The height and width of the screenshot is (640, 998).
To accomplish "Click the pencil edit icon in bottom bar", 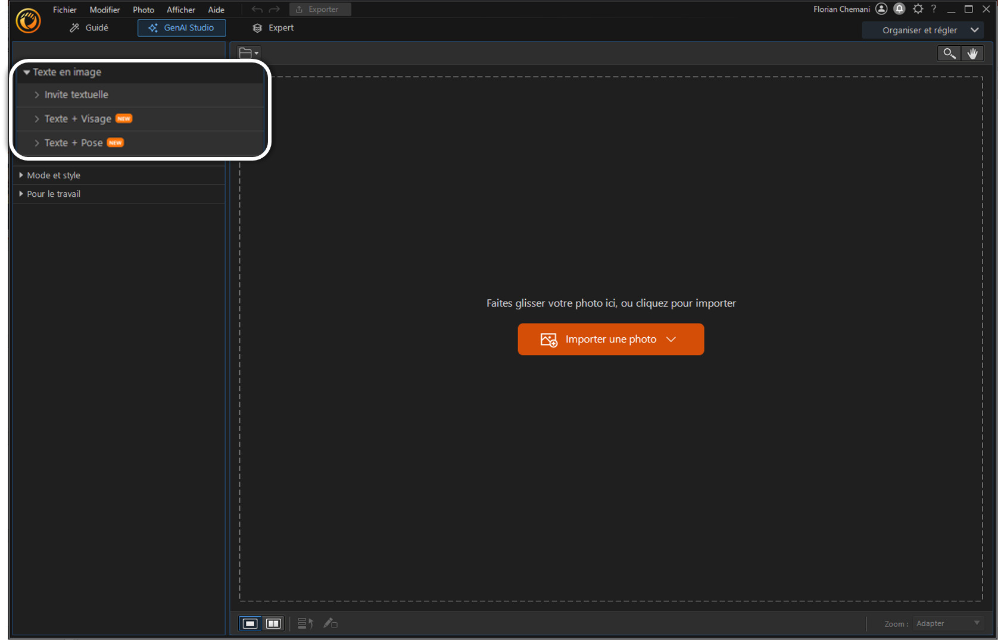I will [330, 623].
